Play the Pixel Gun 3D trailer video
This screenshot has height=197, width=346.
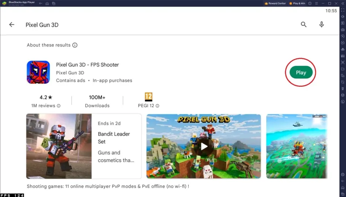204,146
